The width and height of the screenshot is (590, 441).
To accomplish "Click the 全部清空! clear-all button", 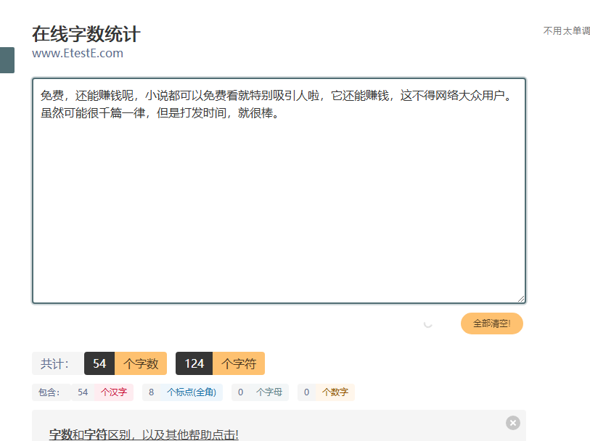I will pos(492,323).
